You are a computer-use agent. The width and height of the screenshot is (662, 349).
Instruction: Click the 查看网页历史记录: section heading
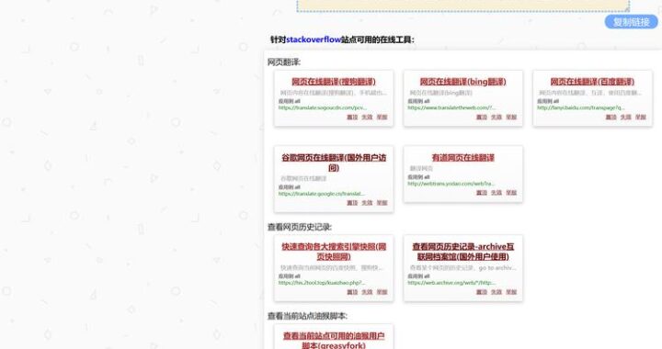tap(300, 227)
